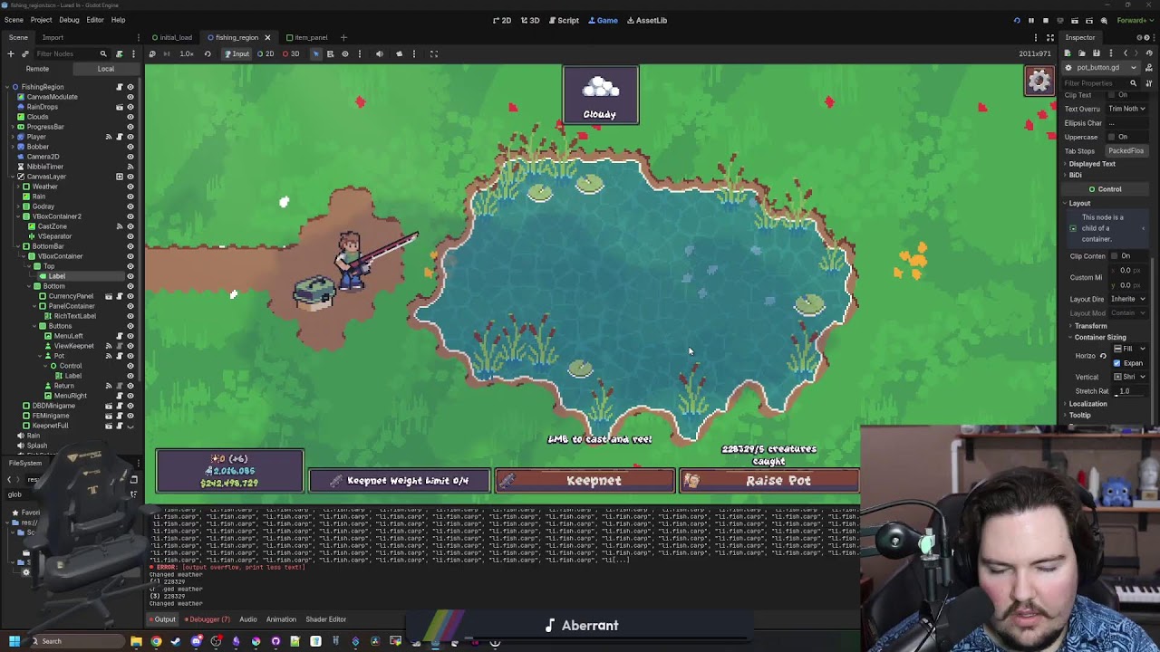
Task: Switch the scene tree to Remote
Action: point(37,69)
